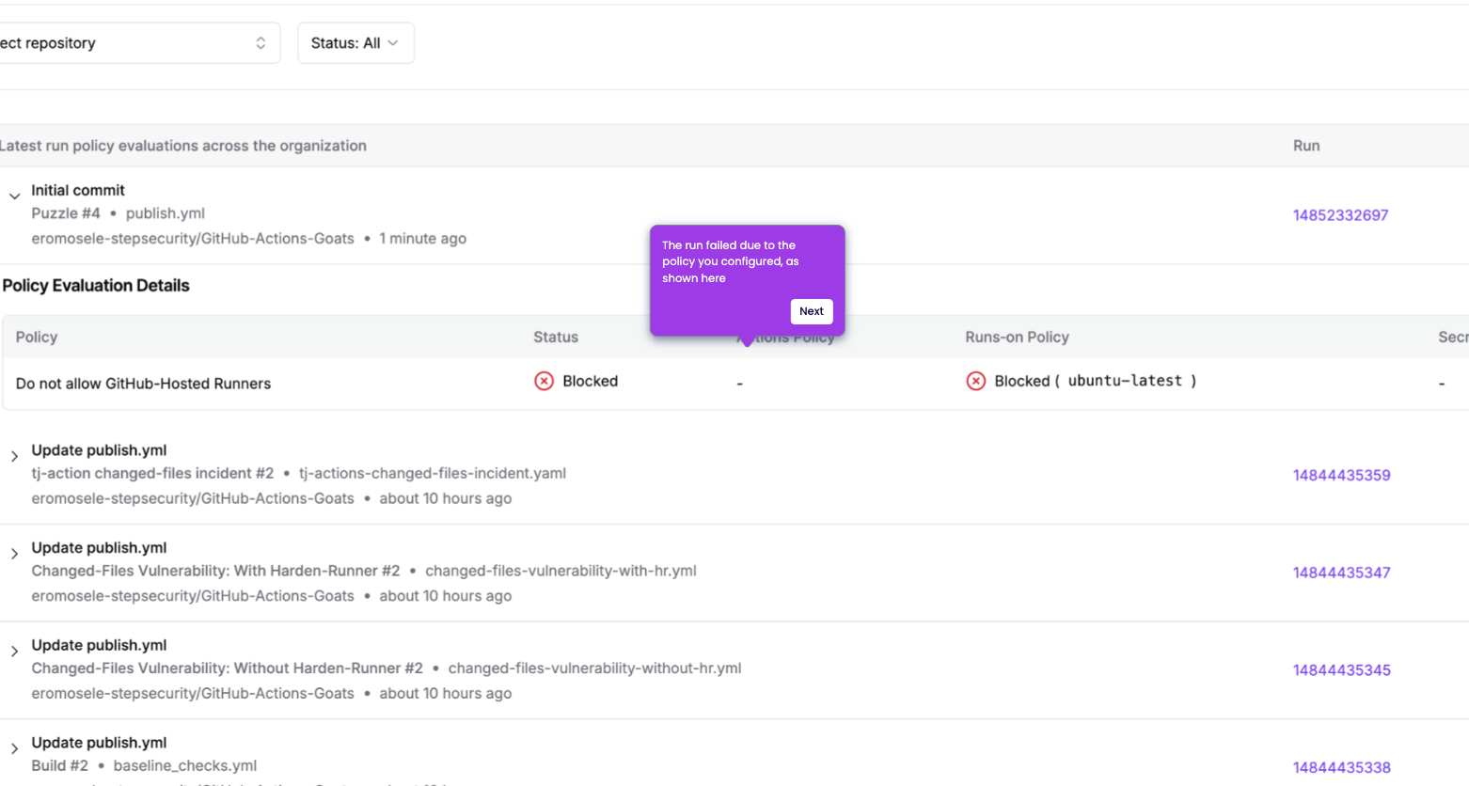Select the Do not allow GitHub-Hosted Runners policy row
The width and height of the screenshot is (1469, 786).
point(143,383)
